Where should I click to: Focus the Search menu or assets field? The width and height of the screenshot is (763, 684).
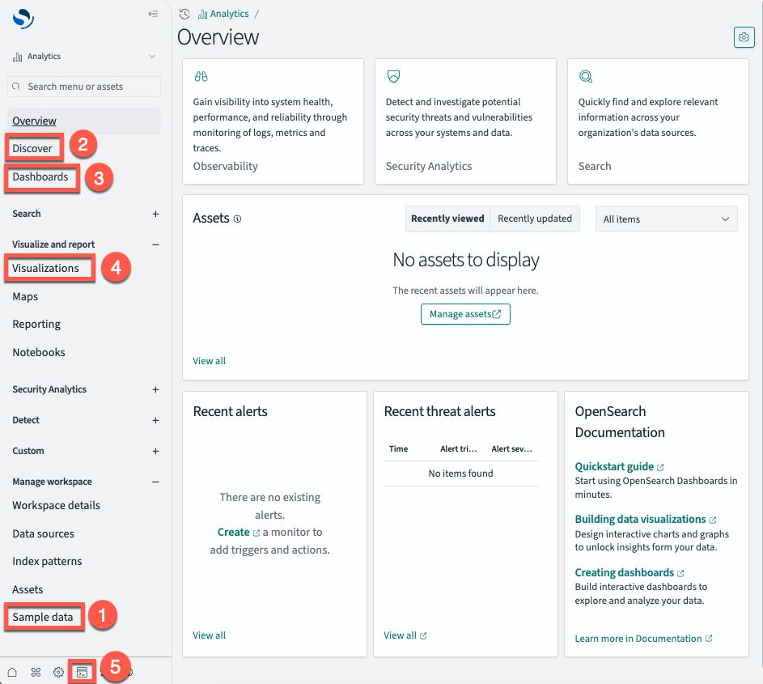[83, 86]
